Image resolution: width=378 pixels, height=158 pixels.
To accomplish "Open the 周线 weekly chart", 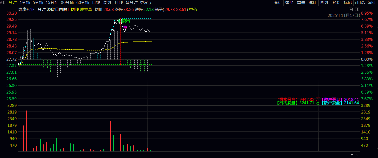I will click(x=107, y=3).
